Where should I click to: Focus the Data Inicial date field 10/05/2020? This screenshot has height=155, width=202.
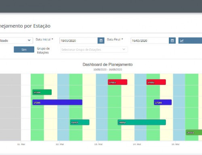(78, 40)
